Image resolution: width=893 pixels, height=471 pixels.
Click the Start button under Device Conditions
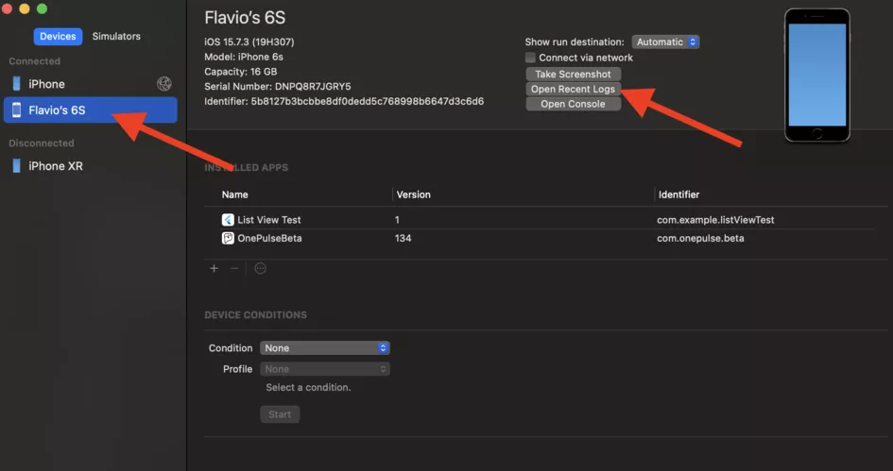coord(280,414)
